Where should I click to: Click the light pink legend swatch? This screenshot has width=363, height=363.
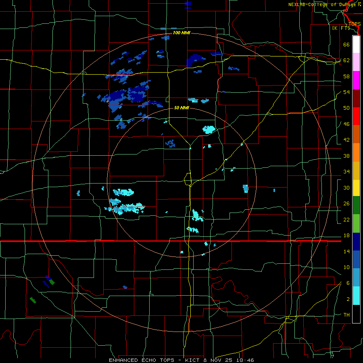[x=356, y=62]
